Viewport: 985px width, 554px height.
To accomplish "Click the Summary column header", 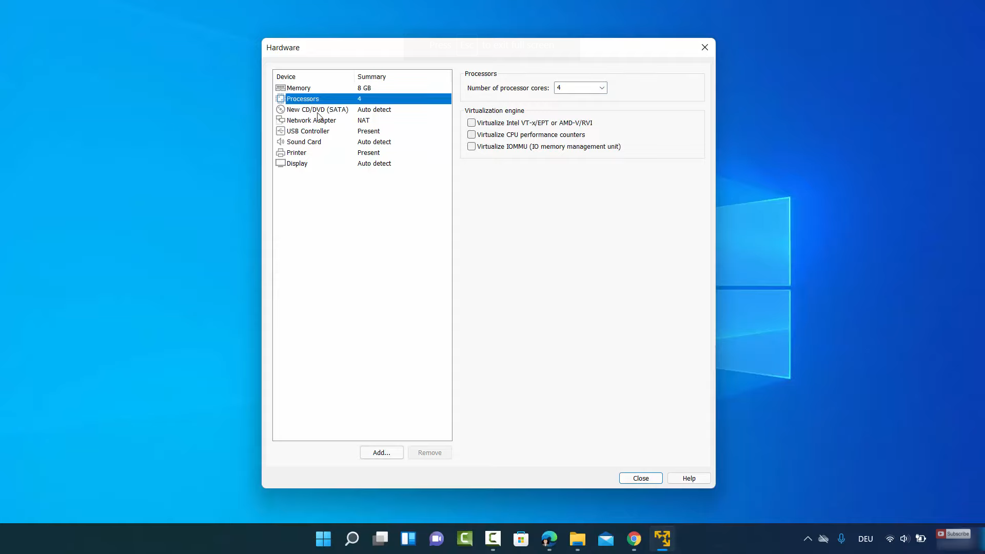I will tap(371, 76).
